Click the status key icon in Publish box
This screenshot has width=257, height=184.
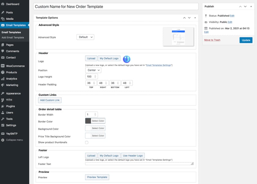click(206, 16)
